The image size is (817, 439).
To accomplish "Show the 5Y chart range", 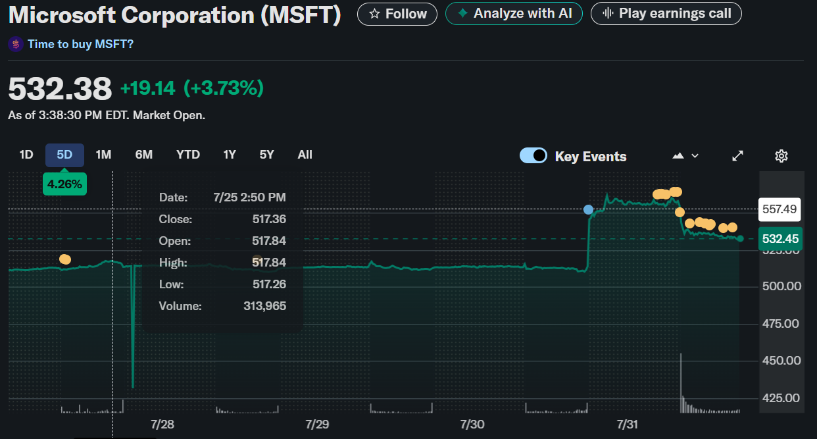I will click(x=266, y=155).
